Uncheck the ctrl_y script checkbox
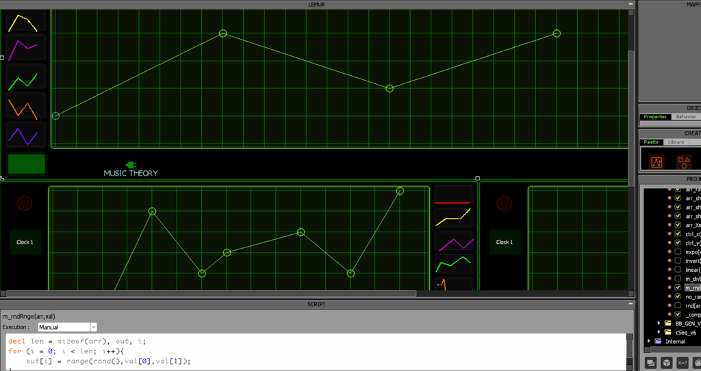 [x=678, y=243]
